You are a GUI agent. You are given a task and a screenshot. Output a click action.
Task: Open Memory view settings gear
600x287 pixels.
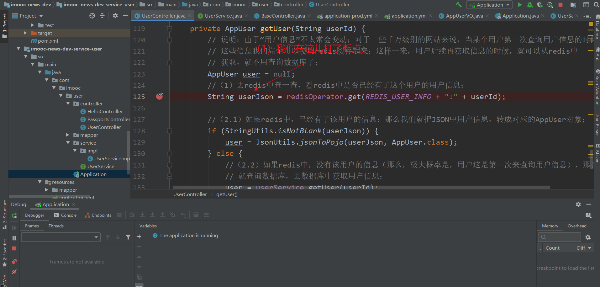coord(588,237)
